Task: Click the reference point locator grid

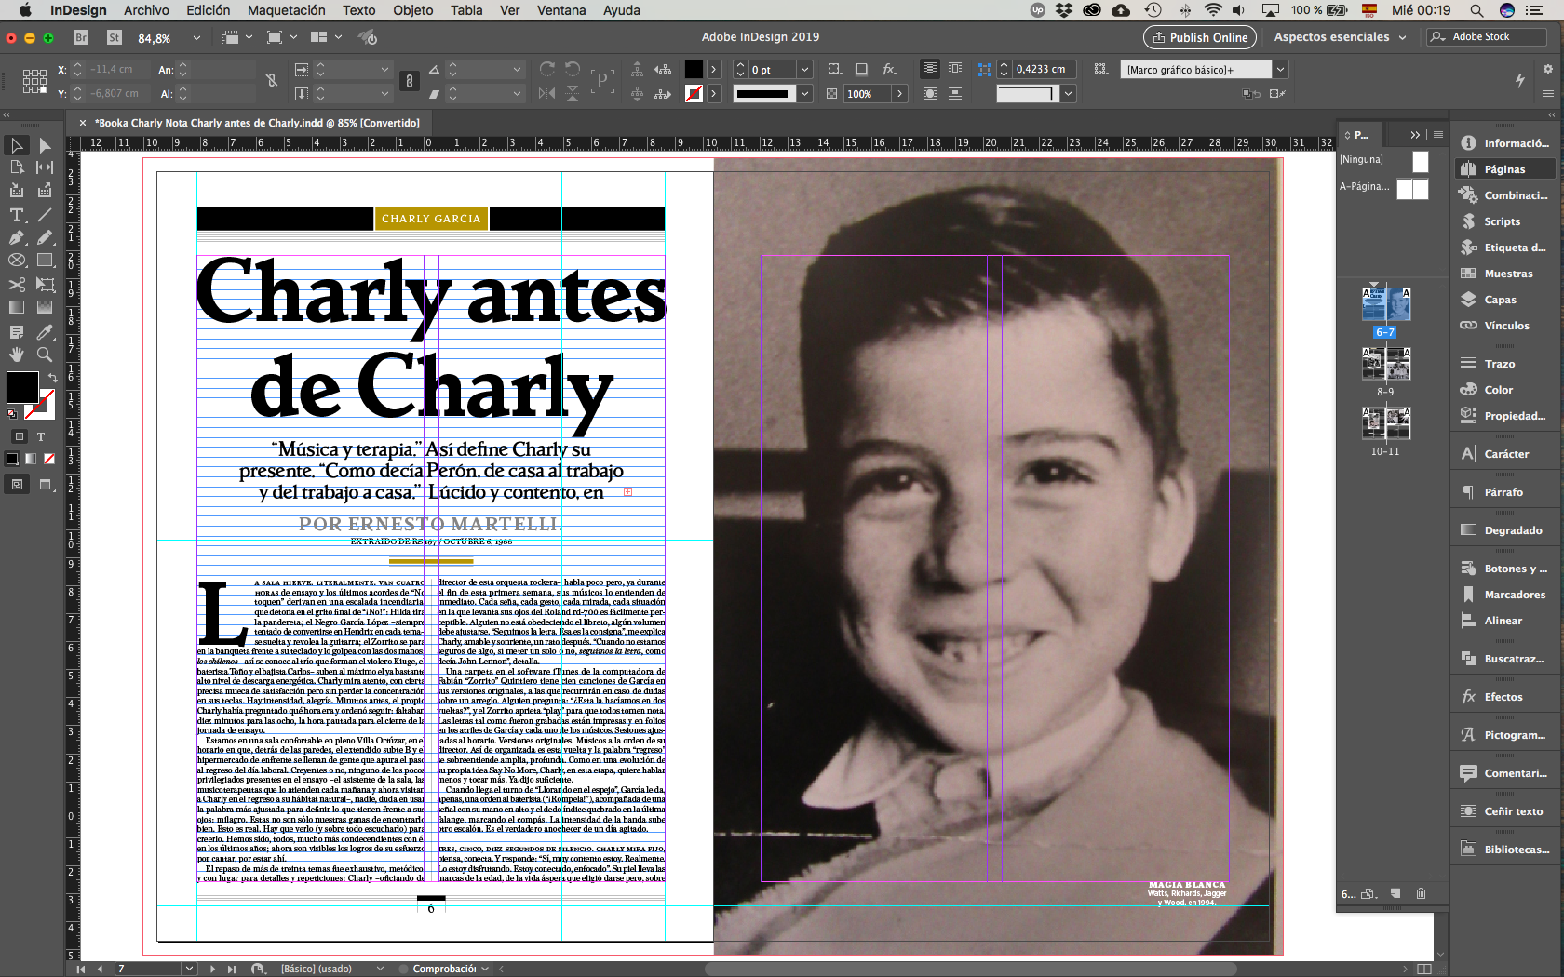Action: pos(34,81)
